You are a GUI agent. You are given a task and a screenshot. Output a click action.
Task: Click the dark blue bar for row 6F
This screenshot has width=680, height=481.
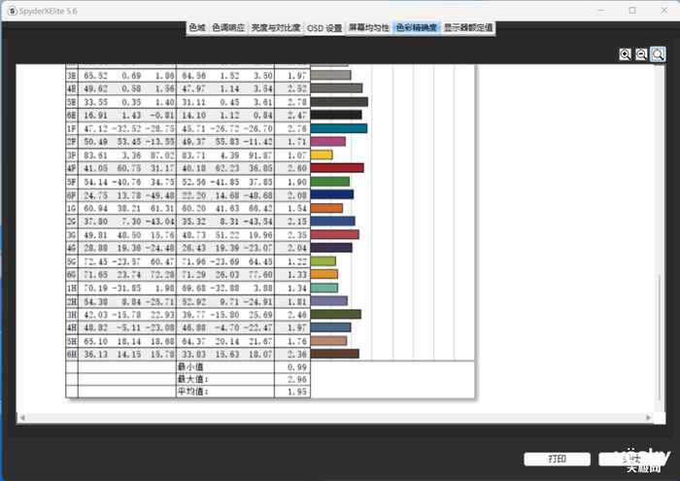332,194
